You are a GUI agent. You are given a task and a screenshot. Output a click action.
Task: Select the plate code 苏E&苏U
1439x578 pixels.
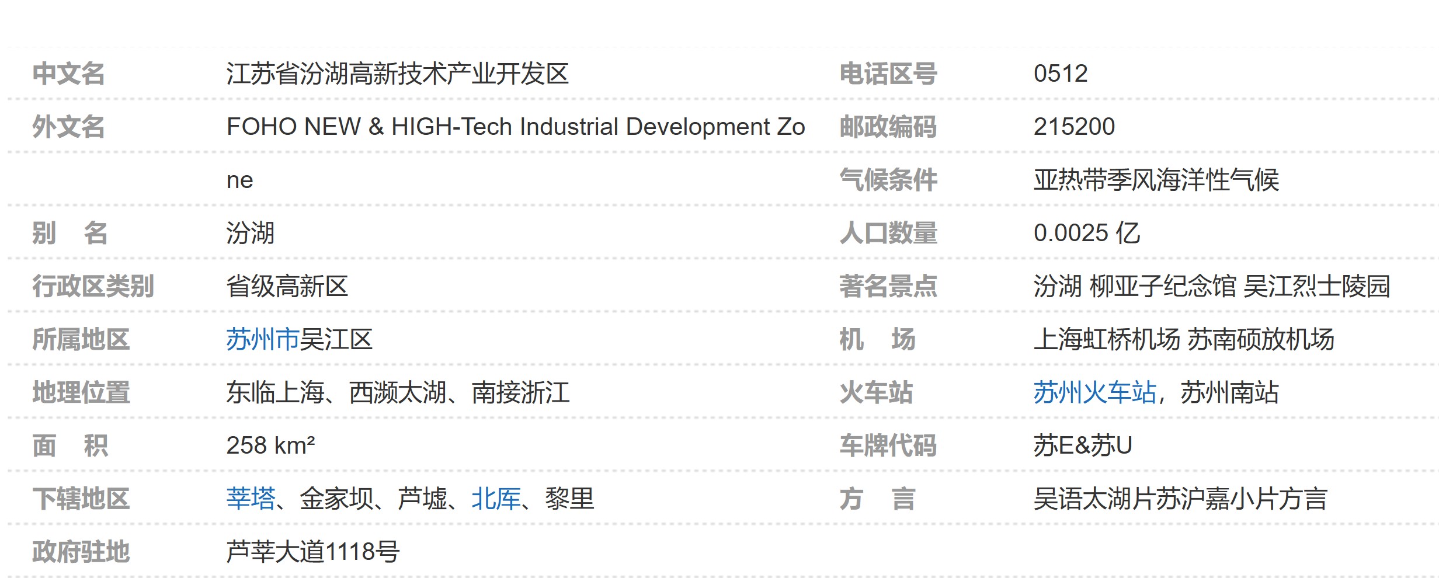tap(1083, 445)
